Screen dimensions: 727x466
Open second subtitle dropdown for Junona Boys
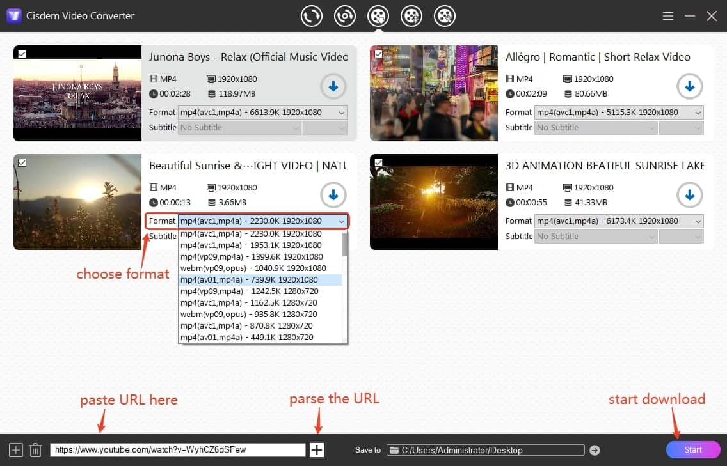click(x=324, y=127)
